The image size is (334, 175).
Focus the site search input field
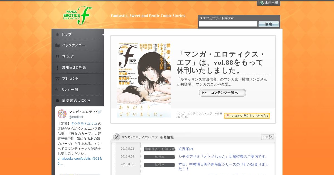pos(228,24)
